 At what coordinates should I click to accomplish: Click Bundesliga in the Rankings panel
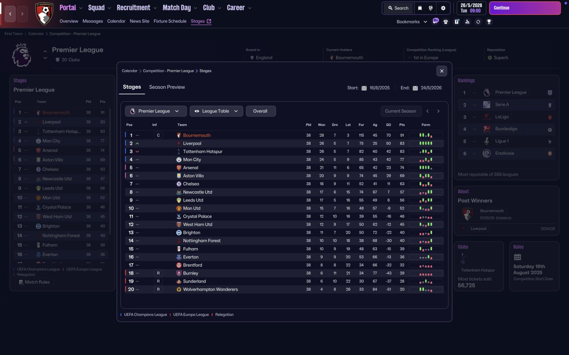pyautogui.click(x=506, y=129)
